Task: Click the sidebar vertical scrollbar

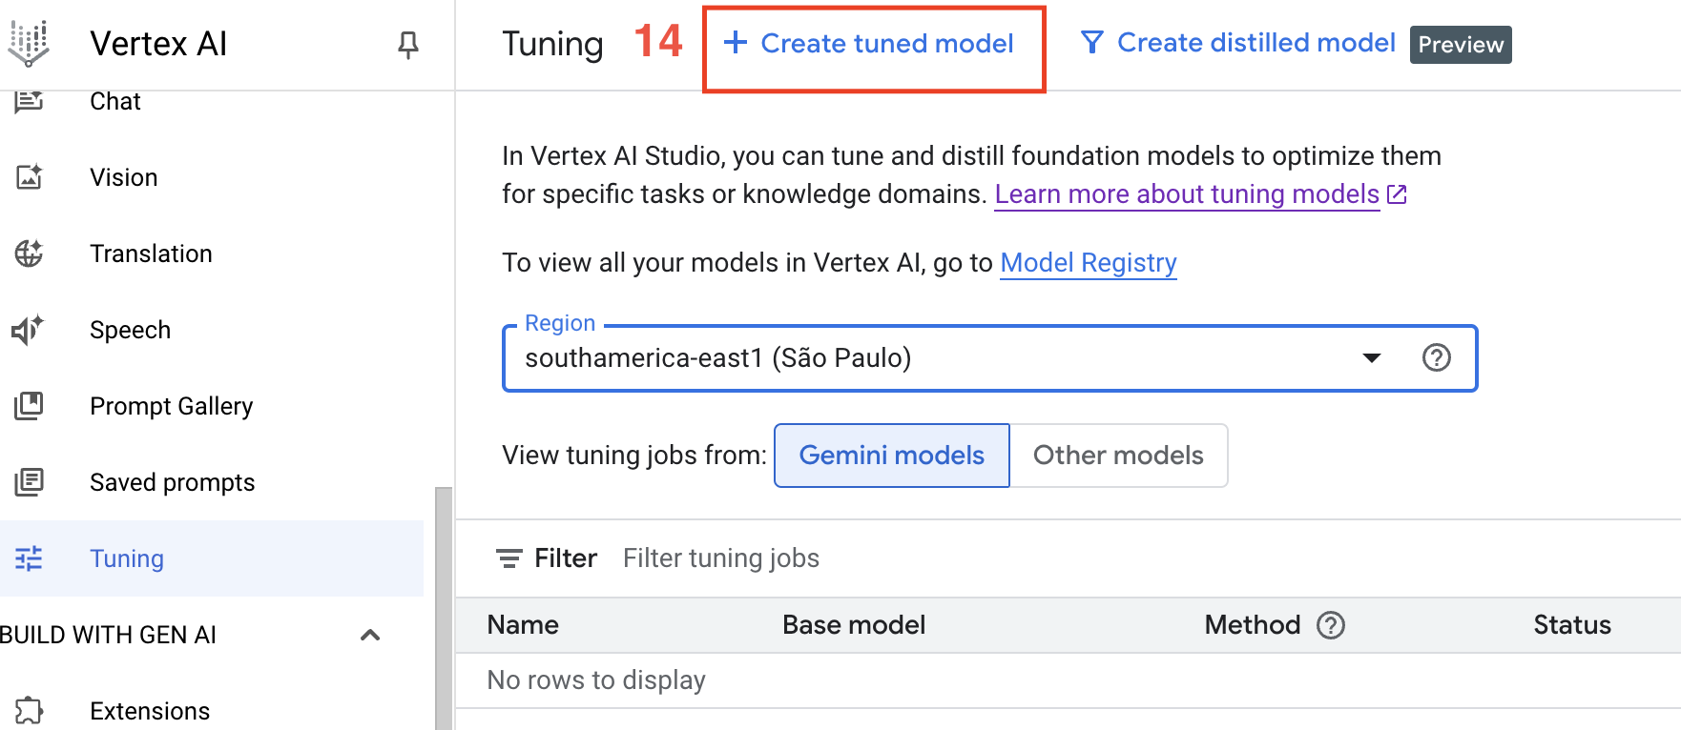Action: [444, 608]
